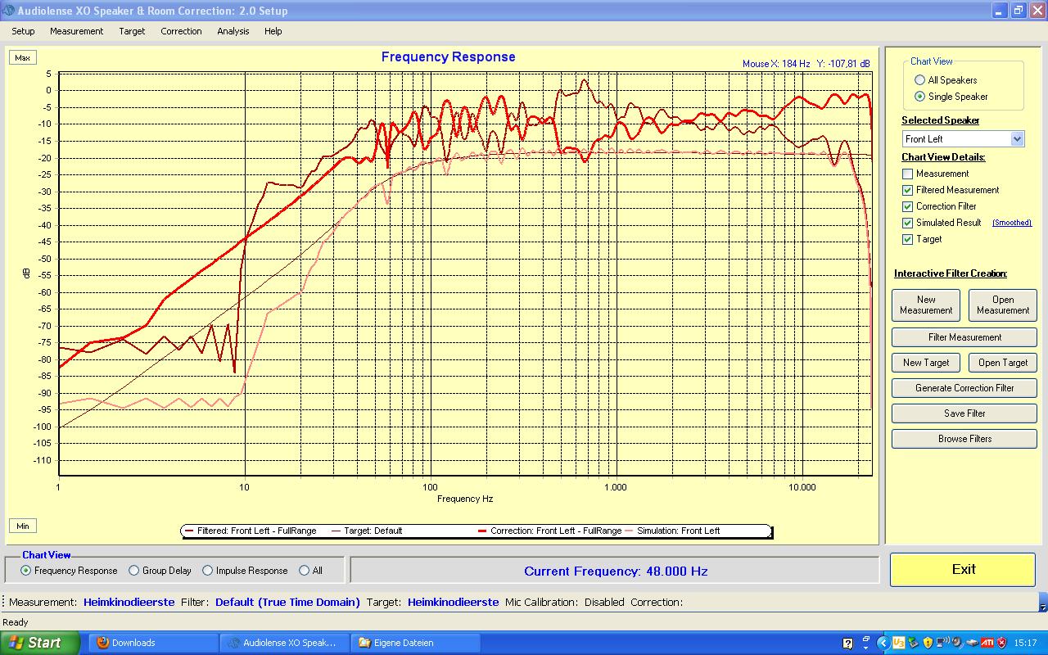Click the Audiolense app icon in title bar
This screenshot has width=1048, height=655.
pyautogui.click(x=9, y=11)
